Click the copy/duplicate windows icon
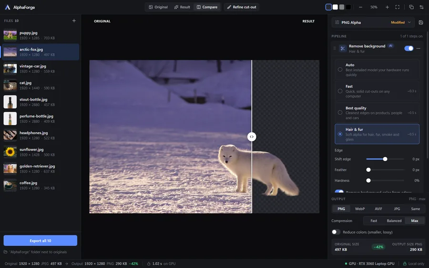This screenshot has height=268, width=429. click(411, 7)
